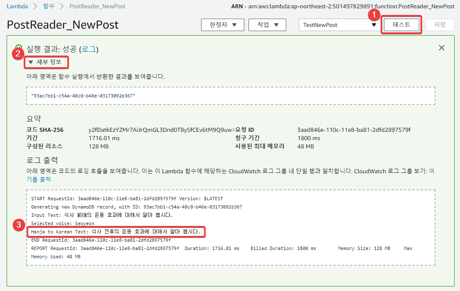
Task: Click the END RequestId log line
Action: click(x=101, y=240)
